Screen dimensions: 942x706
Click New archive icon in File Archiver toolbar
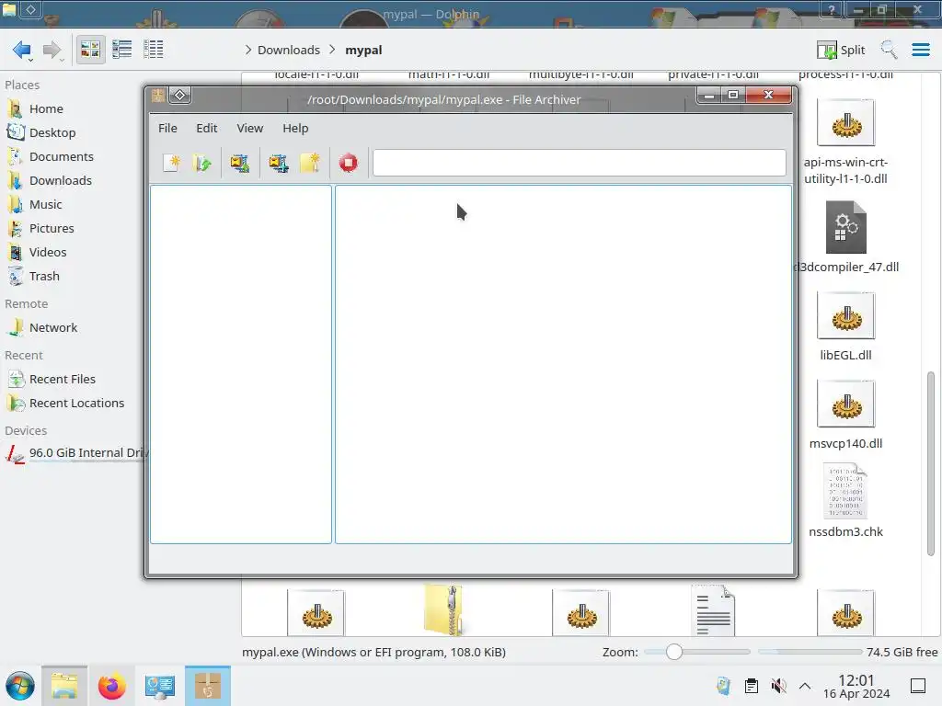[172, 163]
